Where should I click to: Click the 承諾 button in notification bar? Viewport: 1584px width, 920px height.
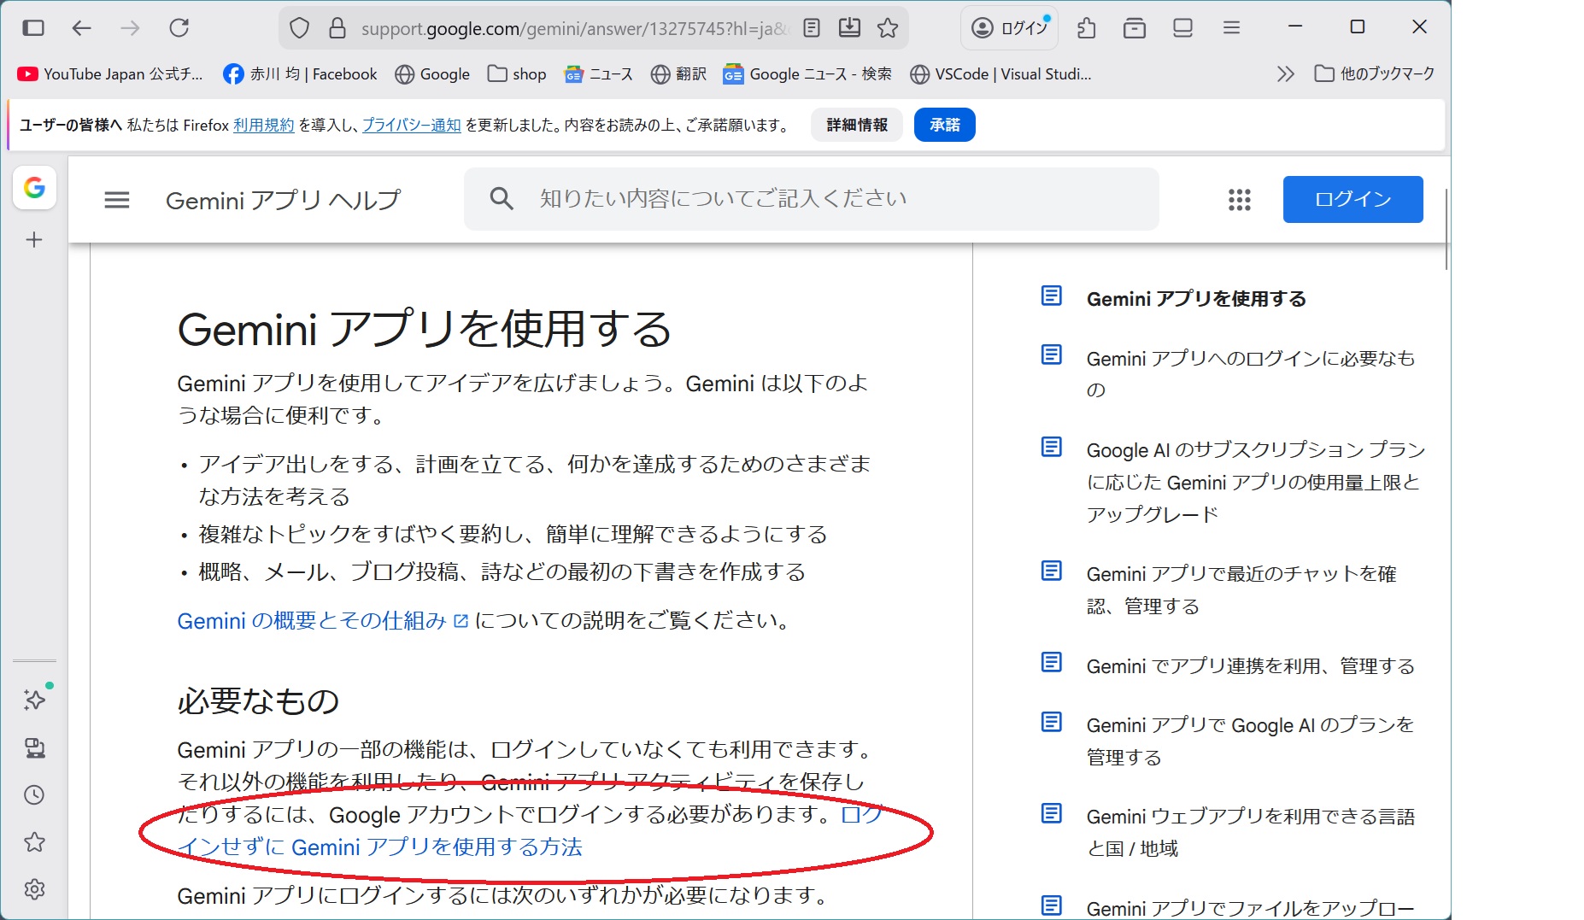tap(944, 125)
